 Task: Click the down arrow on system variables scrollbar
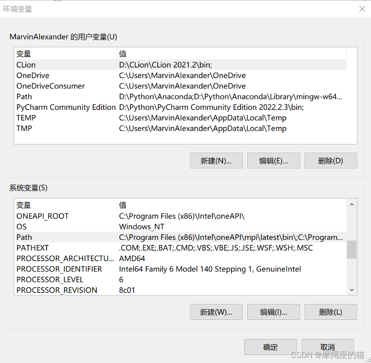352,290
